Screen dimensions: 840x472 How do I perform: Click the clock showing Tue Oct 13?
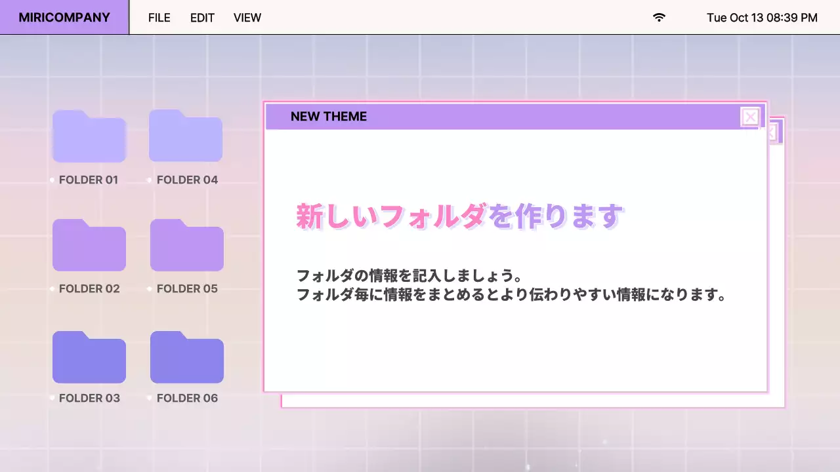[x=762, y=18]
